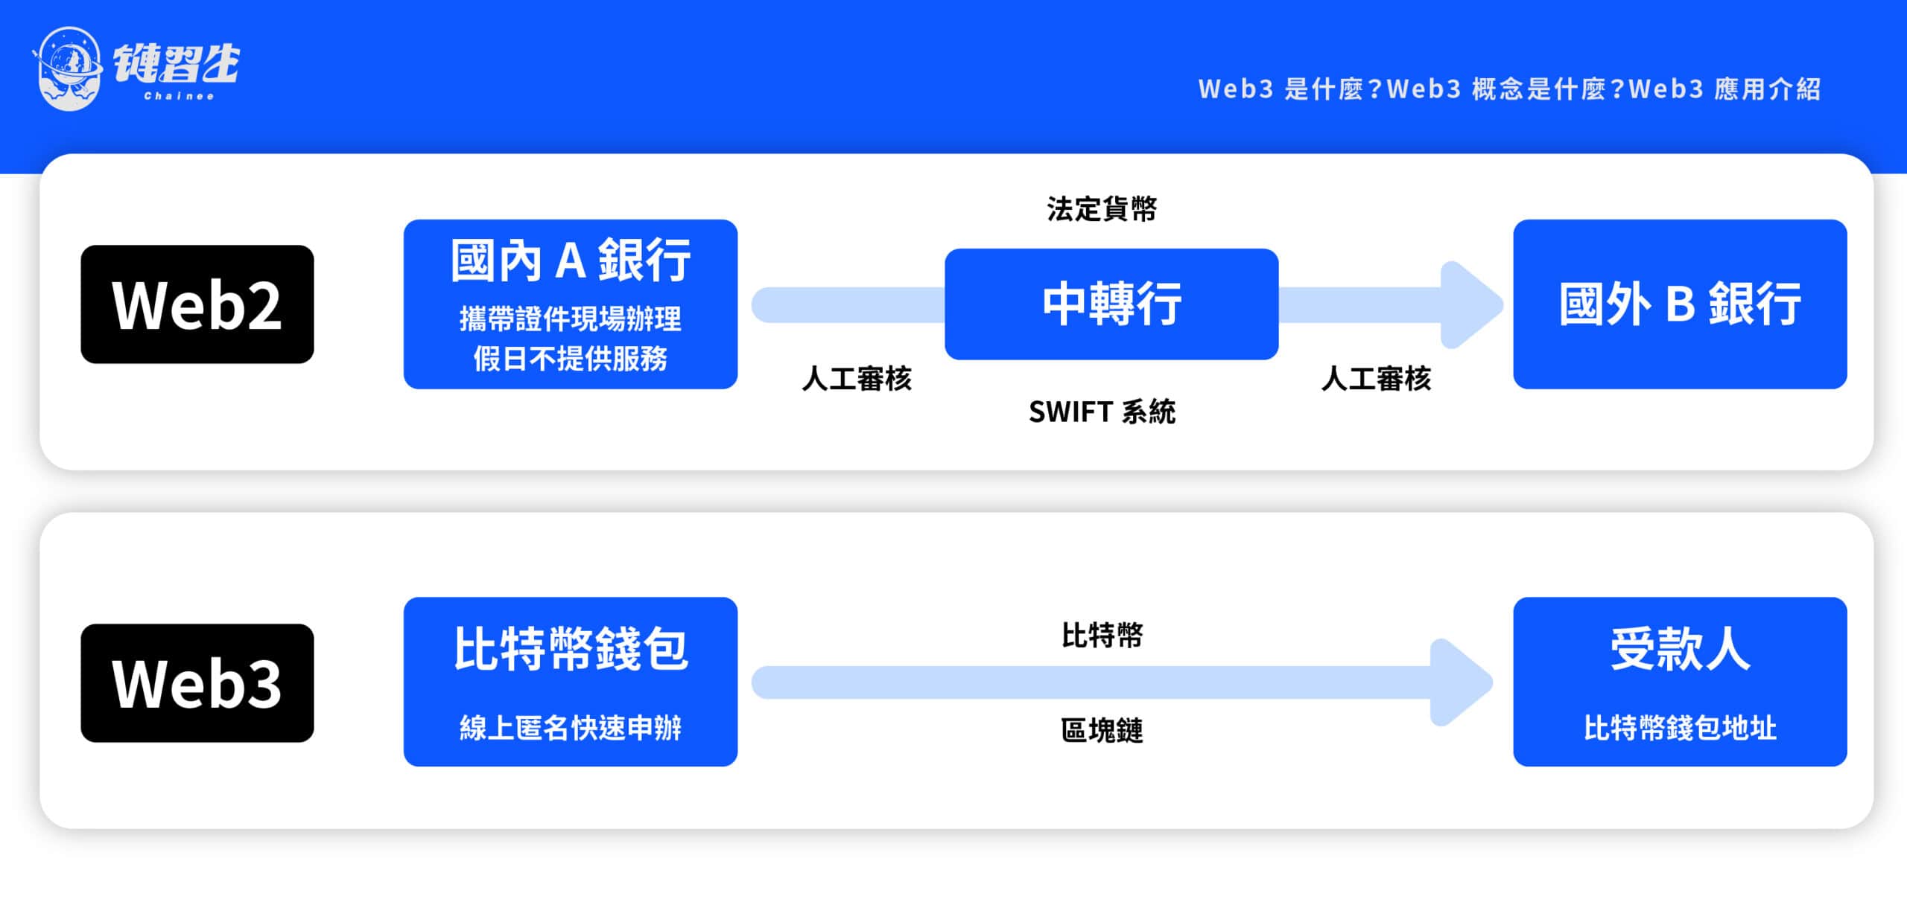The image size is (1907, 899).
Task: Click the header title about Web3 是什麼
Action: 1509,89
